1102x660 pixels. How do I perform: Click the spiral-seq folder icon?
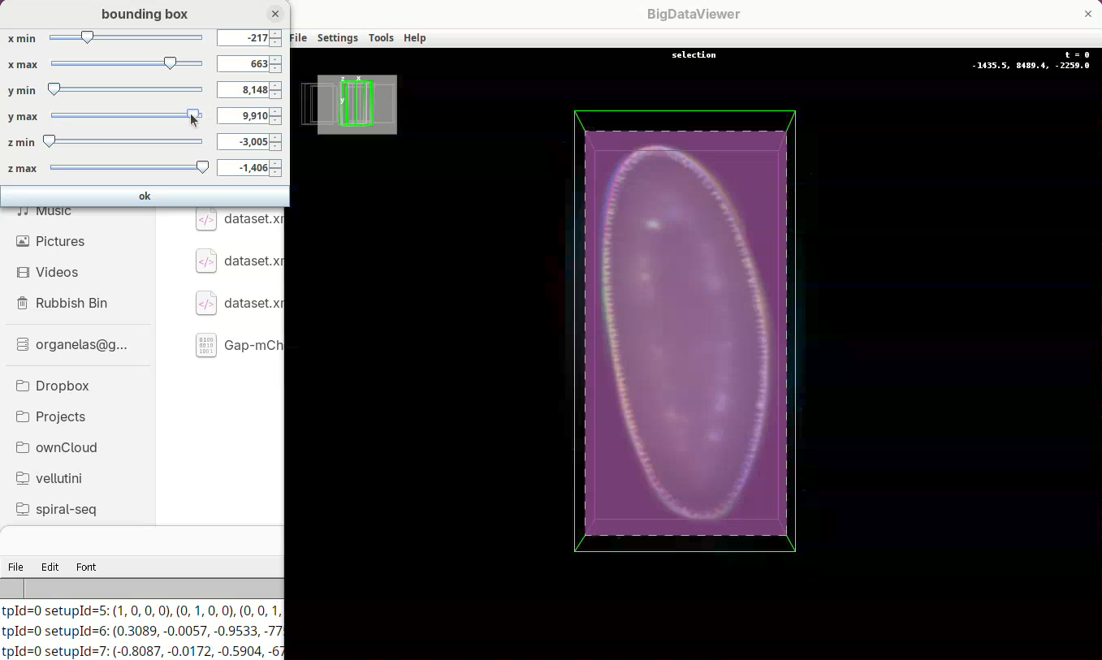23,509
